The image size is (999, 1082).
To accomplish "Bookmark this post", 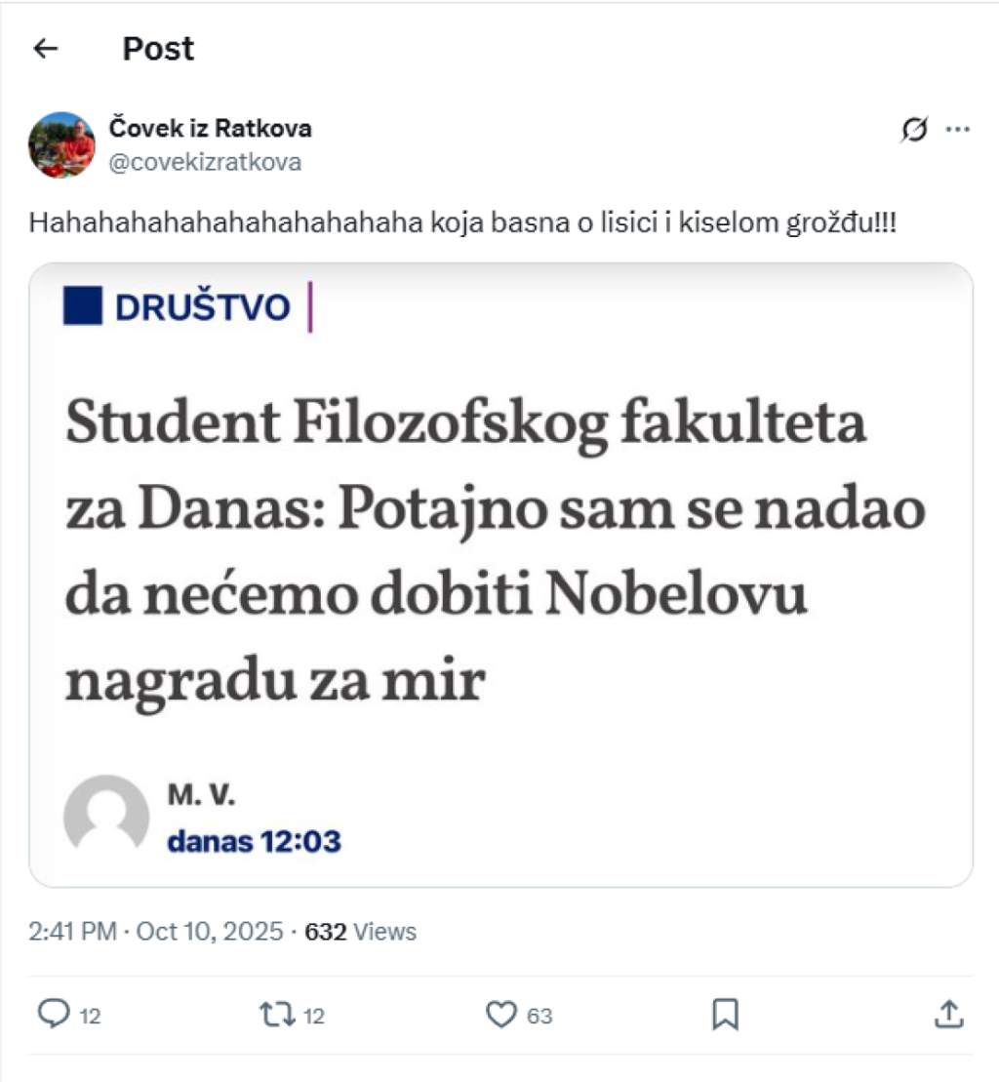I will tap(725, 1015).
